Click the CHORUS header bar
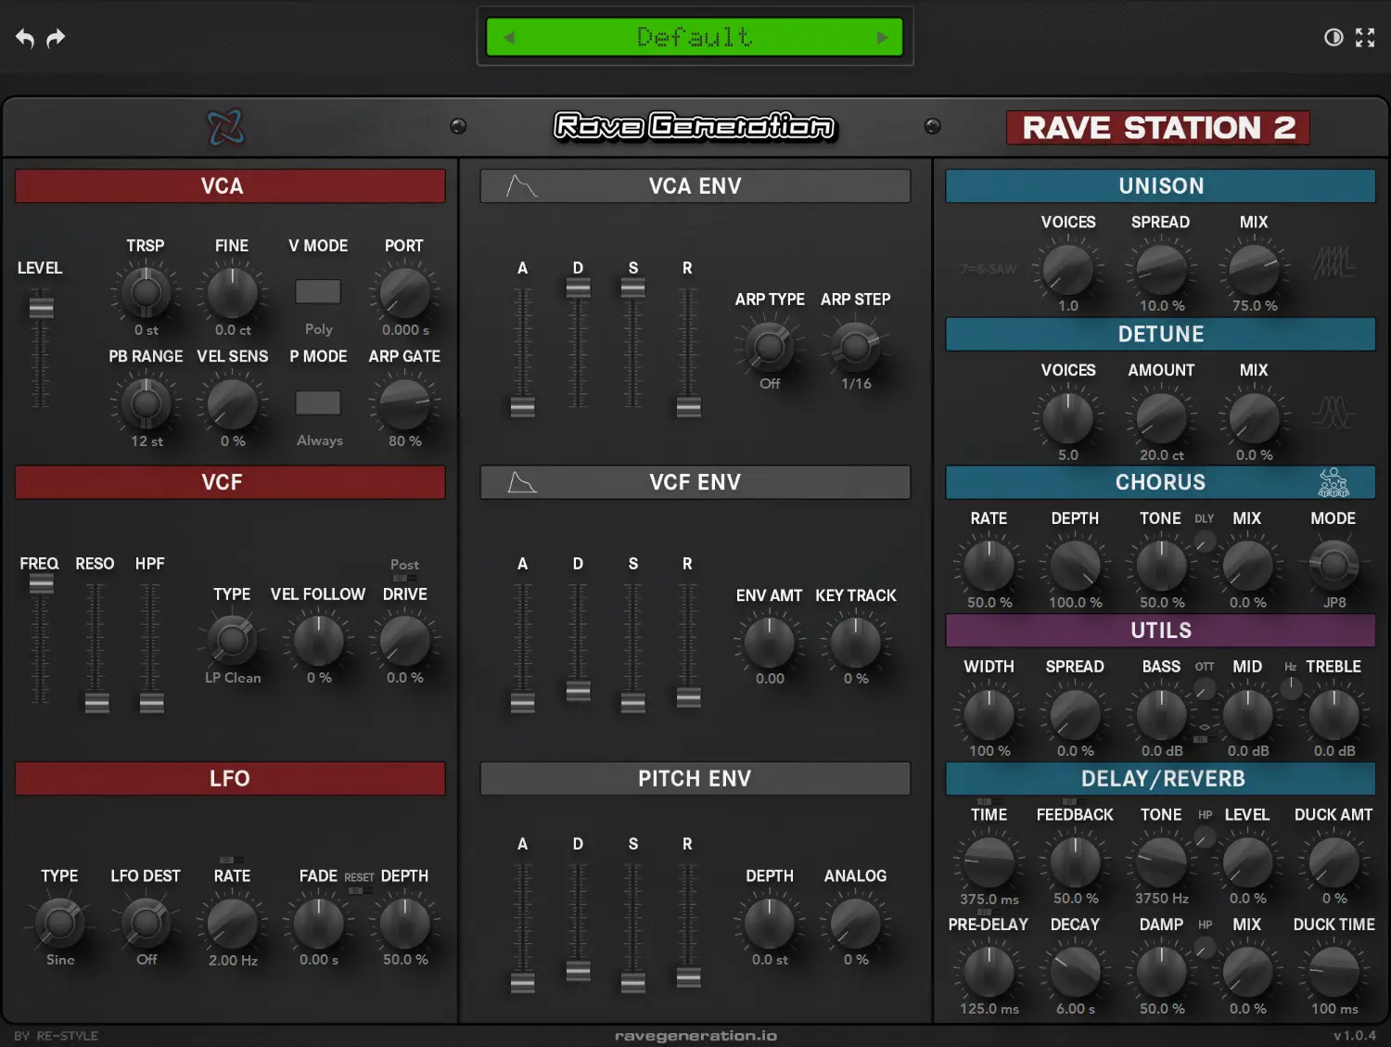Image resolution: width=1391 pixels, height=1047 pixels. coord(1160,482)
